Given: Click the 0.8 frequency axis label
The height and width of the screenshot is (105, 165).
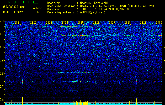Looking at the screenshot, I should pos(2,73).
